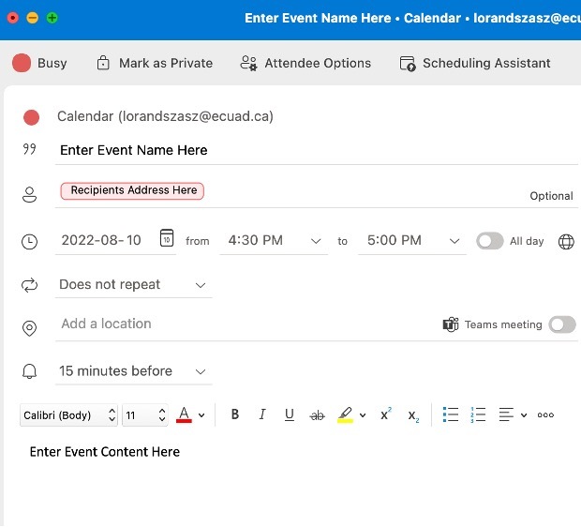The width and height of the screenshot is (581, 527).
Task: Open the Scheduling Assistant
Action: pos(475,63)
